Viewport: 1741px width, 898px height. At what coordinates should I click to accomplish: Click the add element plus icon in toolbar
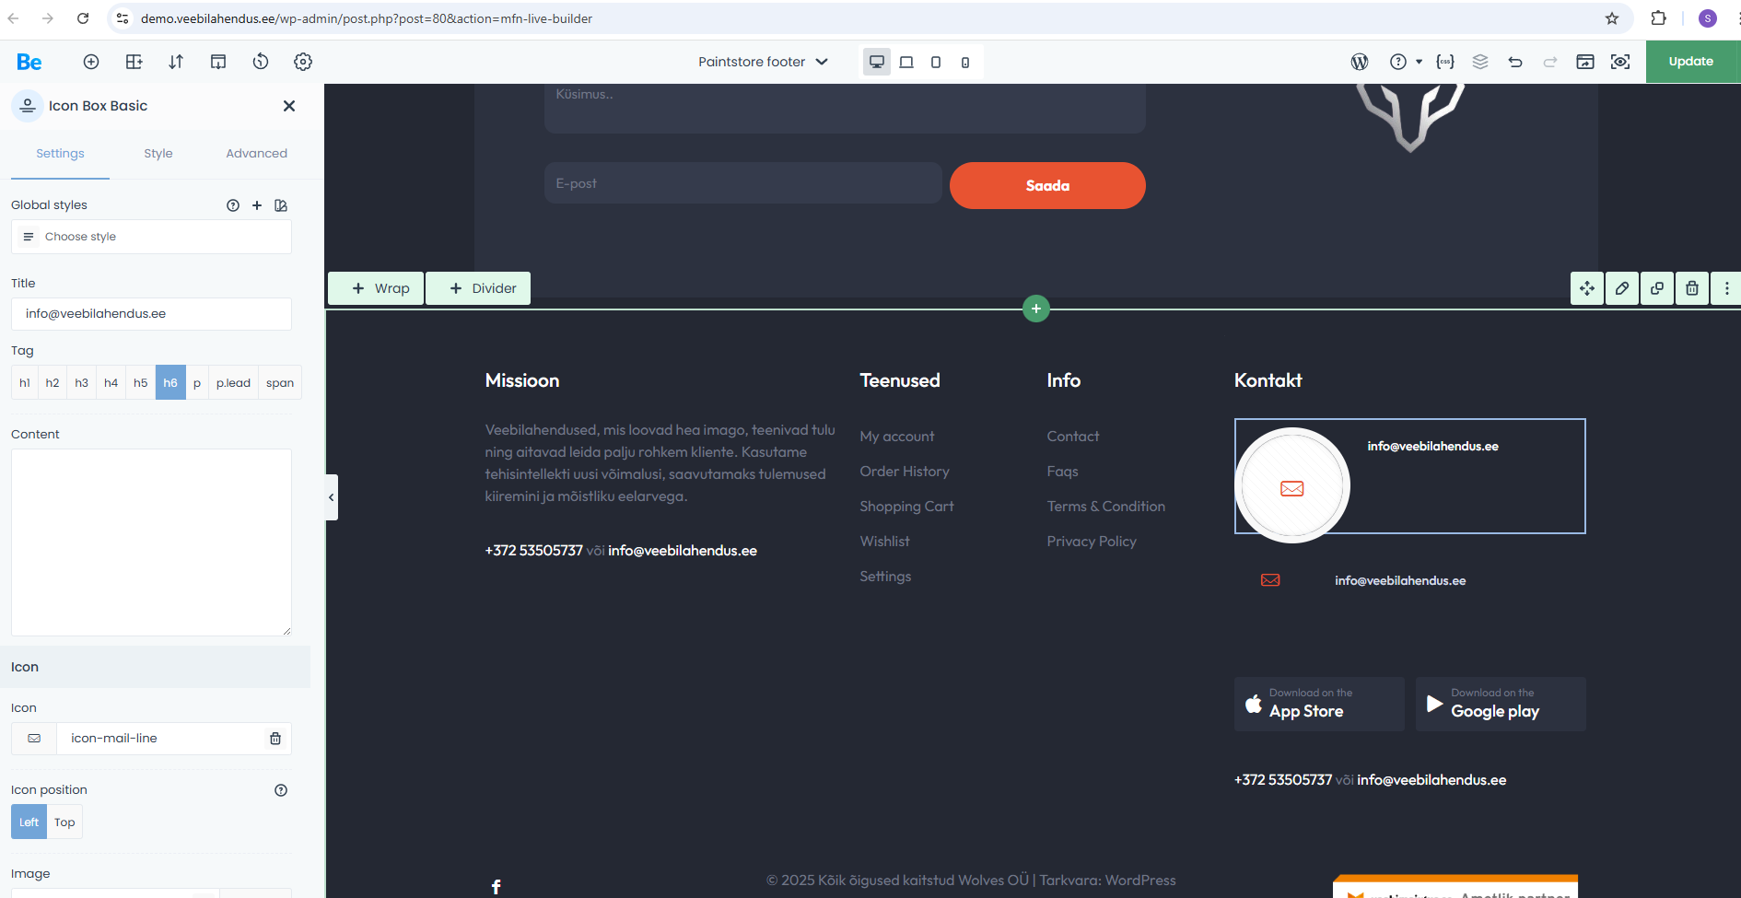pos(91,62)
